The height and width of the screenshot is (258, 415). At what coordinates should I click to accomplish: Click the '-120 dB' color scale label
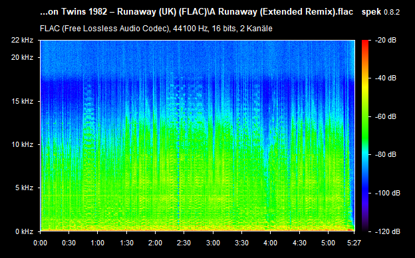point(388,231)
